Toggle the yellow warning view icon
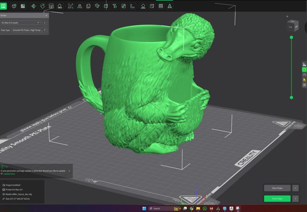 pos(304,80)
